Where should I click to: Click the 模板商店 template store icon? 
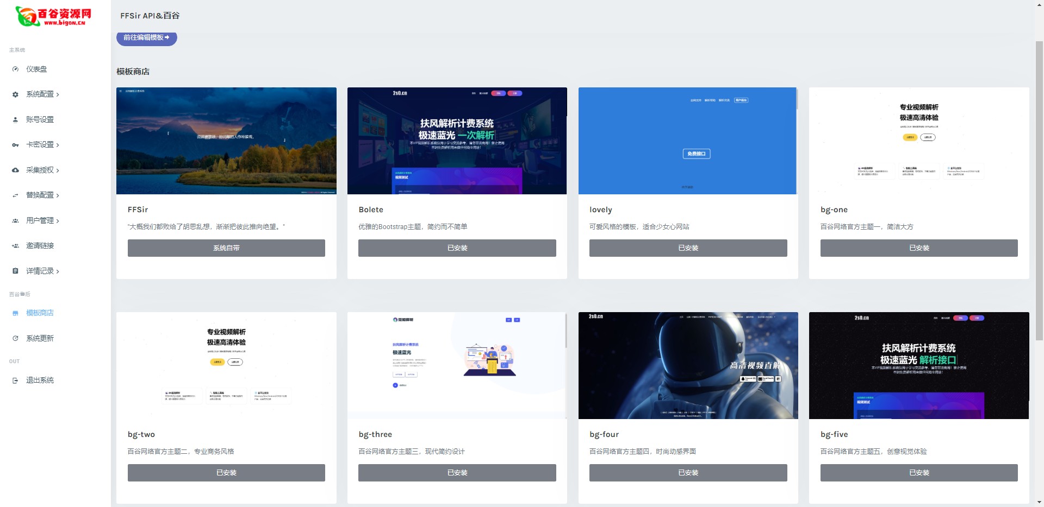[15, 313]
